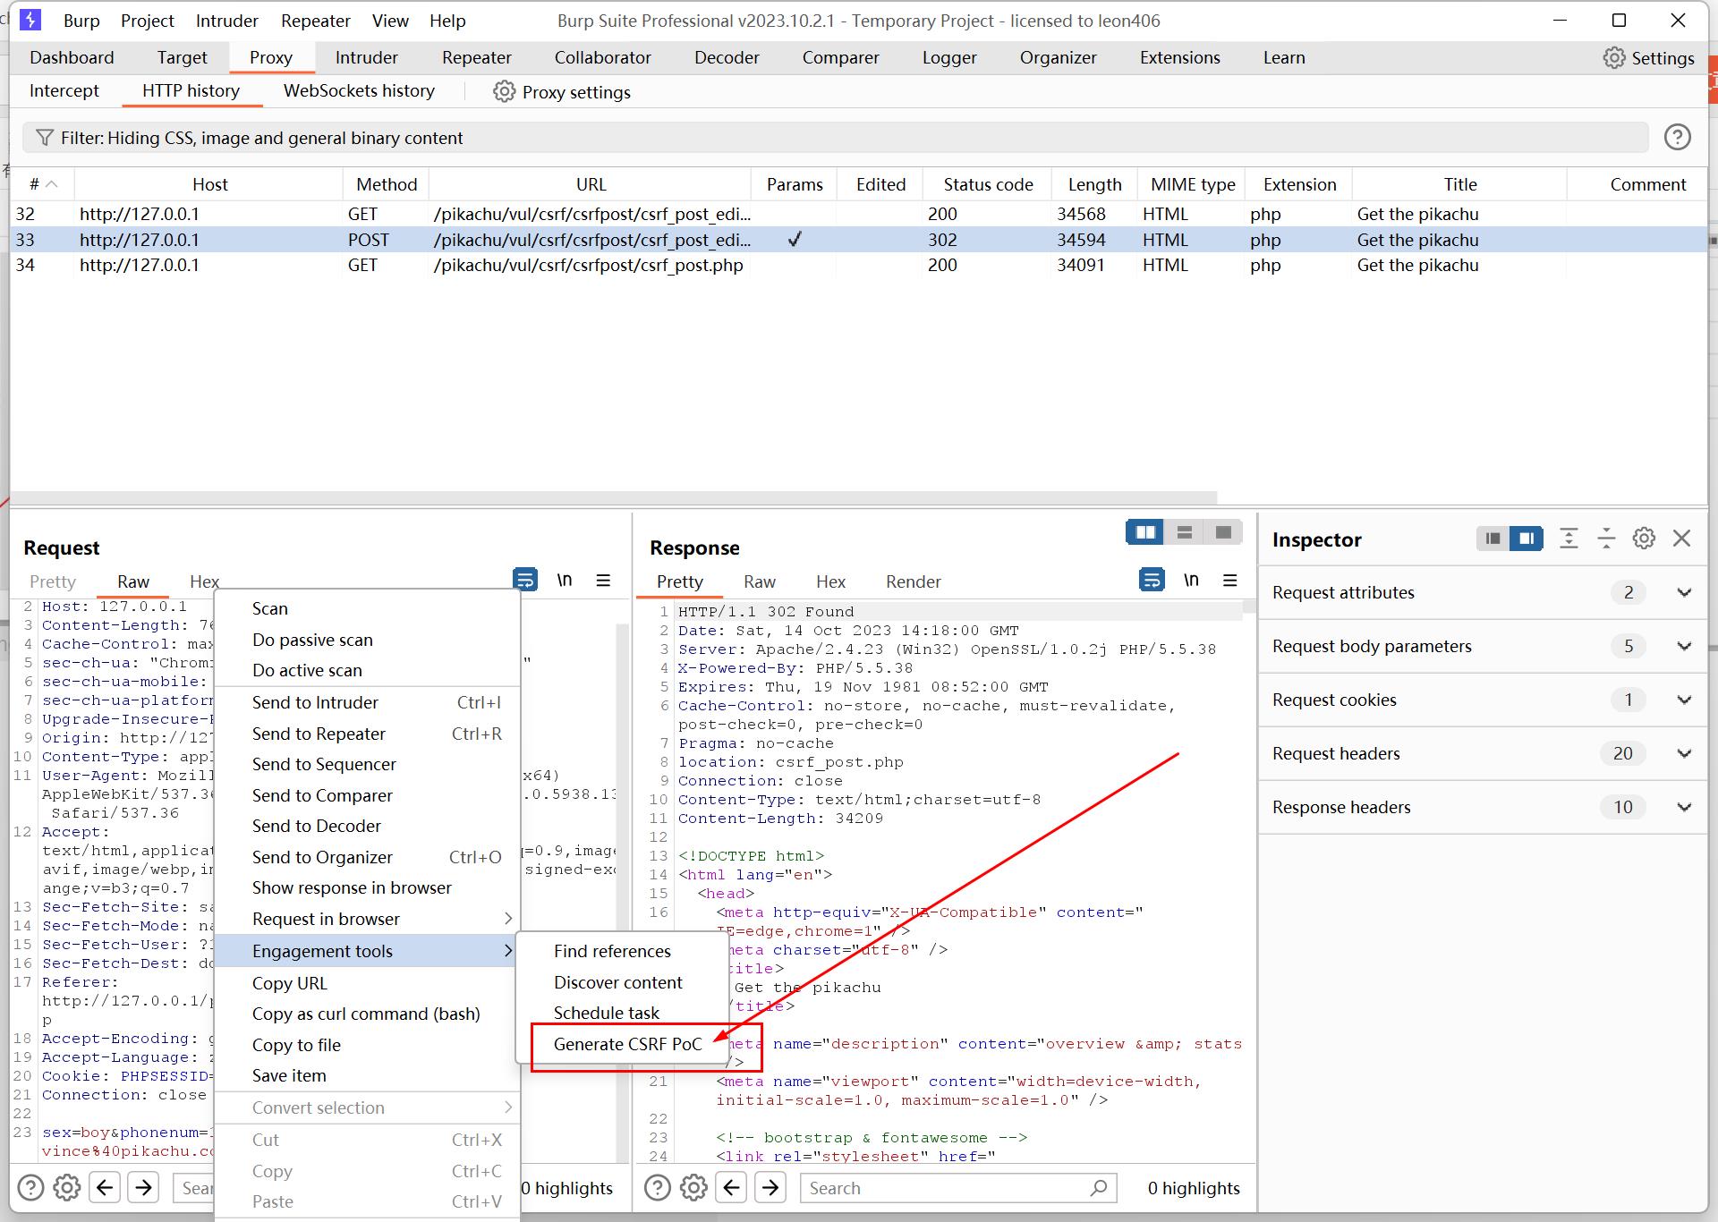Sort by Status code column
Screen dimensions: 1718x1222
pos(988,184)
